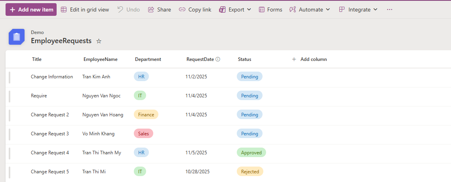Click the Share toolbar button
451x182 pixels.
[160, 9]
